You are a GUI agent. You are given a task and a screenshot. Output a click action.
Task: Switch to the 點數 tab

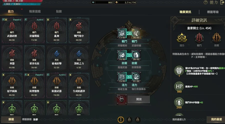tap(59, 11)
